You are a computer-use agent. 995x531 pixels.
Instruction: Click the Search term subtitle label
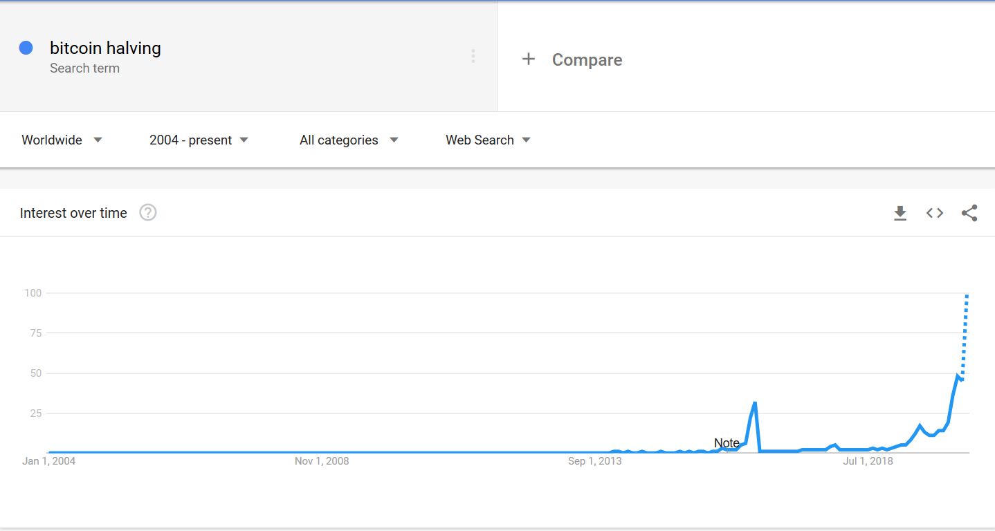(x=84, y=68)
